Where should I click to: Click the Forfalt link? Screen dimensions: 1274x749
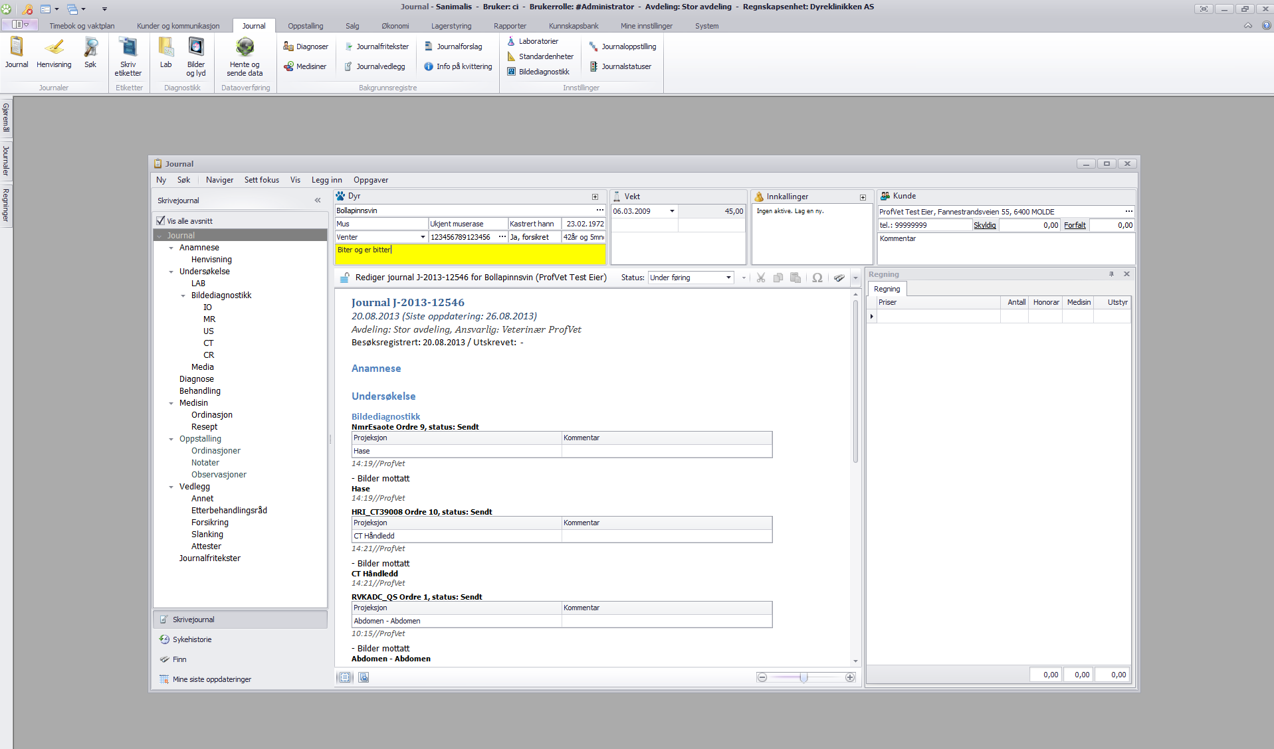(x=1075, y=225)
